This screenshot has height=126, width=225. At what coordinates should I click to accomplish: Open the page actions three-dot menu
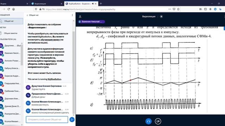169,9
